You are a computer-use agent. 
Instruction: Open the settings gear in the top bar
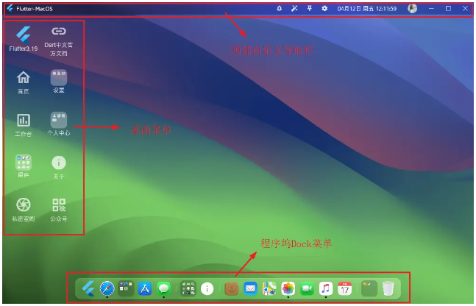coord(324,9)
